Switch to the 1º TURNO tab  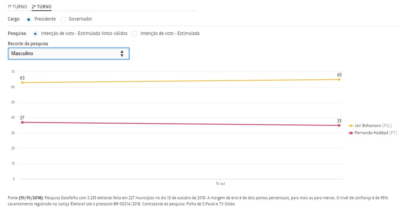(17, 7)
